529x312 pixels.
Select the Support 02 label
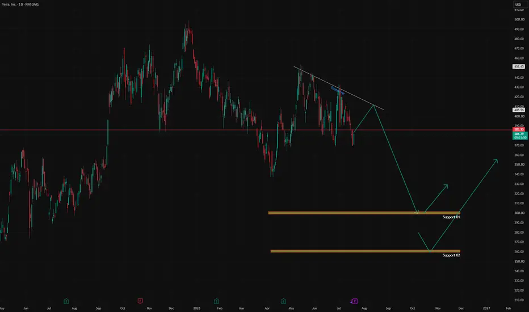click(x=451, y=255)
